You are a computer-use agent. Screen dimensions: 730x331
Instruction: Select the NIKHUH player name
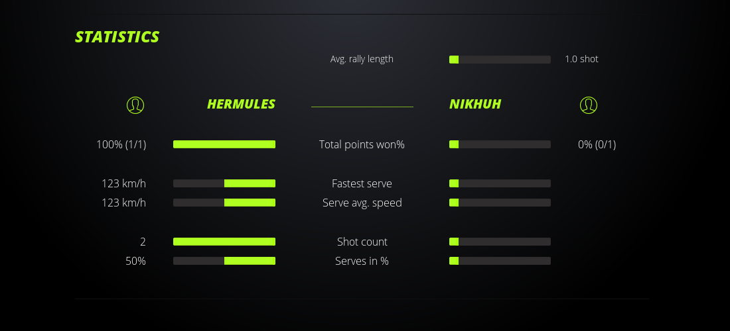pos(475,104)
